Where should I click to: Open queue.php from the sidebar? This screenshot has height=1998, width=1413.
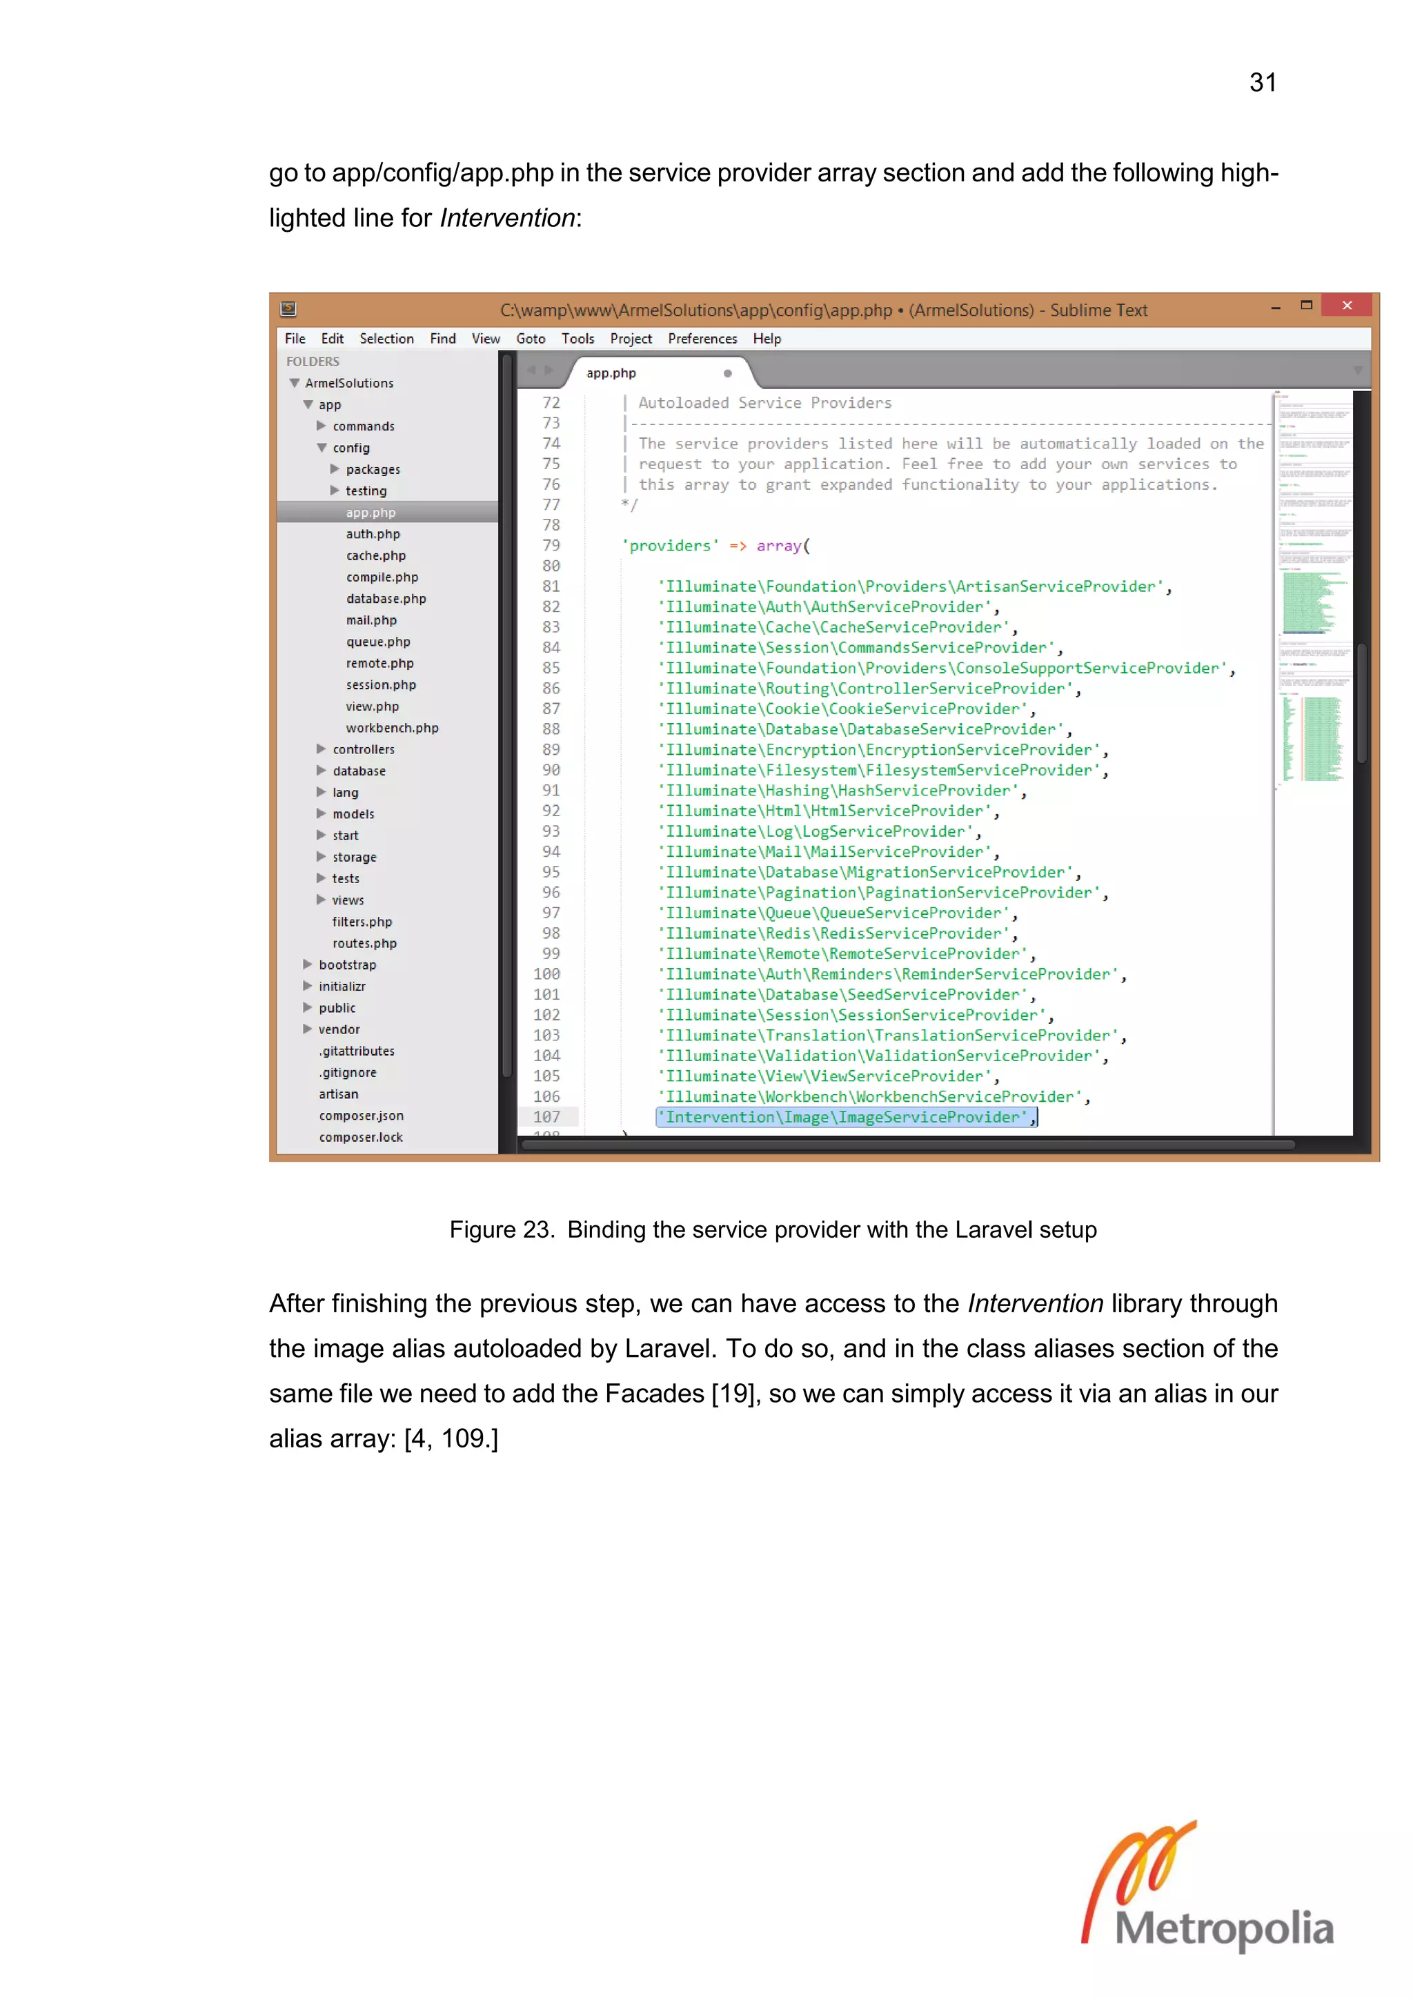click(x=377, y=642)
